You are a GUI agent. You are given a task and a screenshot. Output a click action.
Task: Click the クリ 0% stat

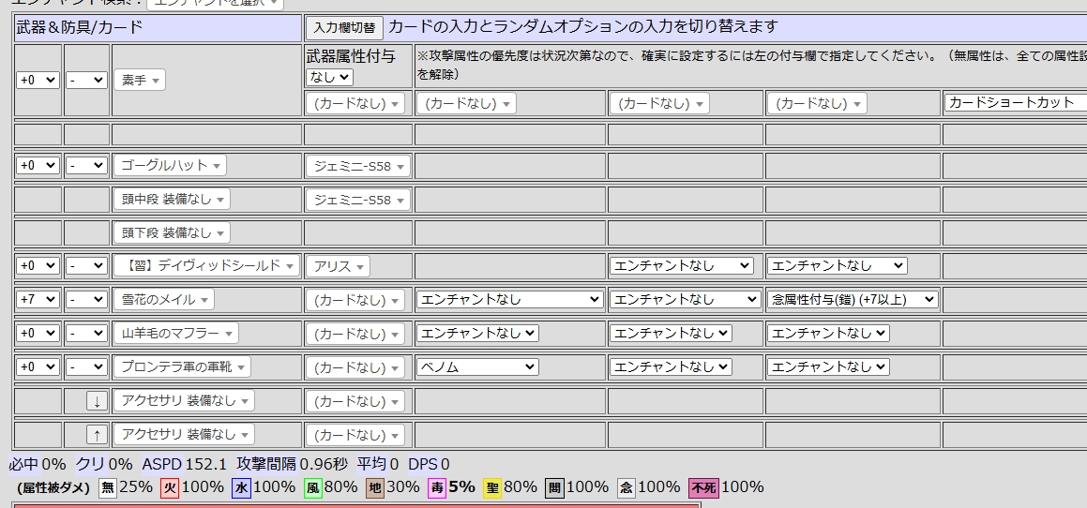click(x=103, y=464)
